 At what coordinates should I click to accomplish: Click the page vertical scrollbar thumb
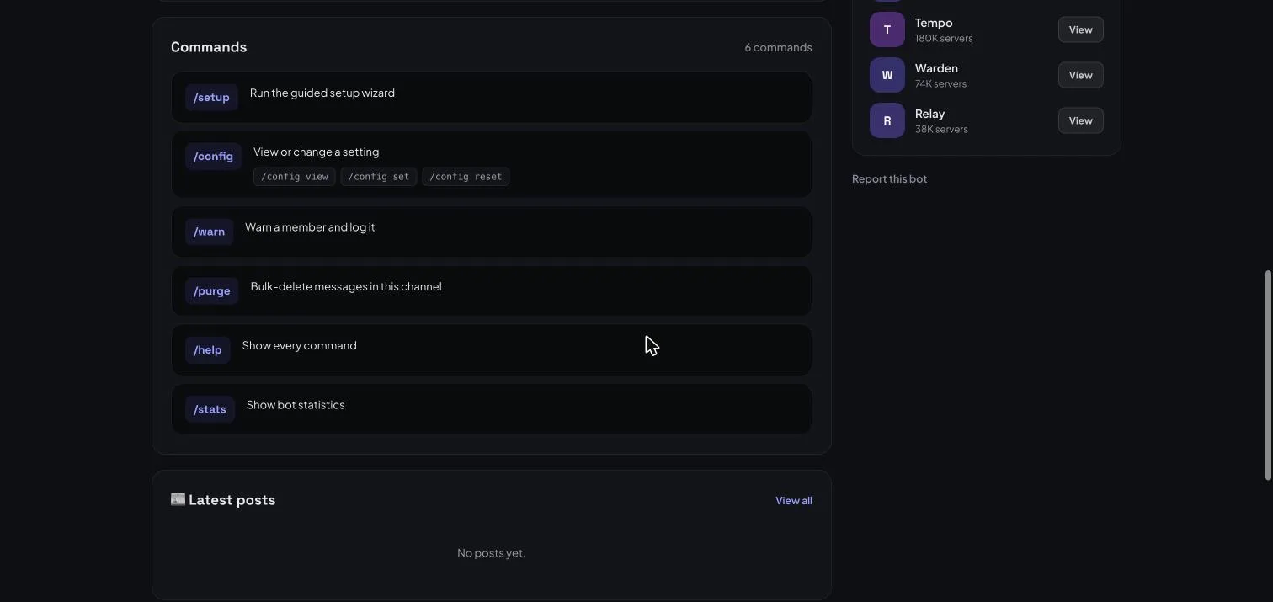1268,376
